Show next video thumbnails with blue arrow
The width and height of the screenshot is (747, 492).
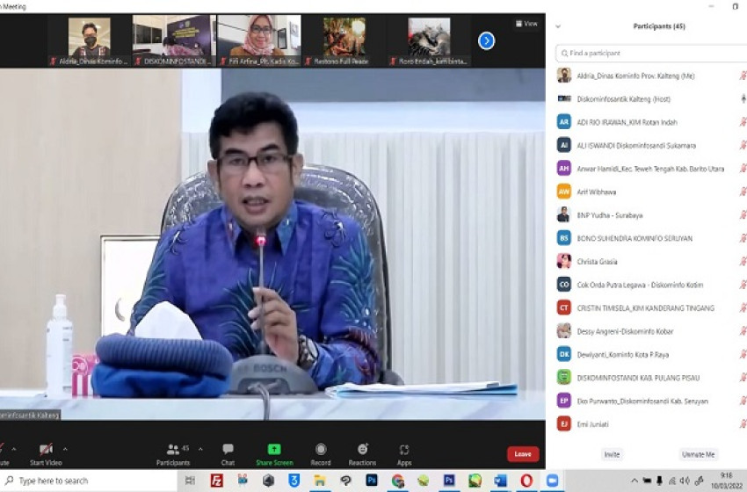click(486, 40)
